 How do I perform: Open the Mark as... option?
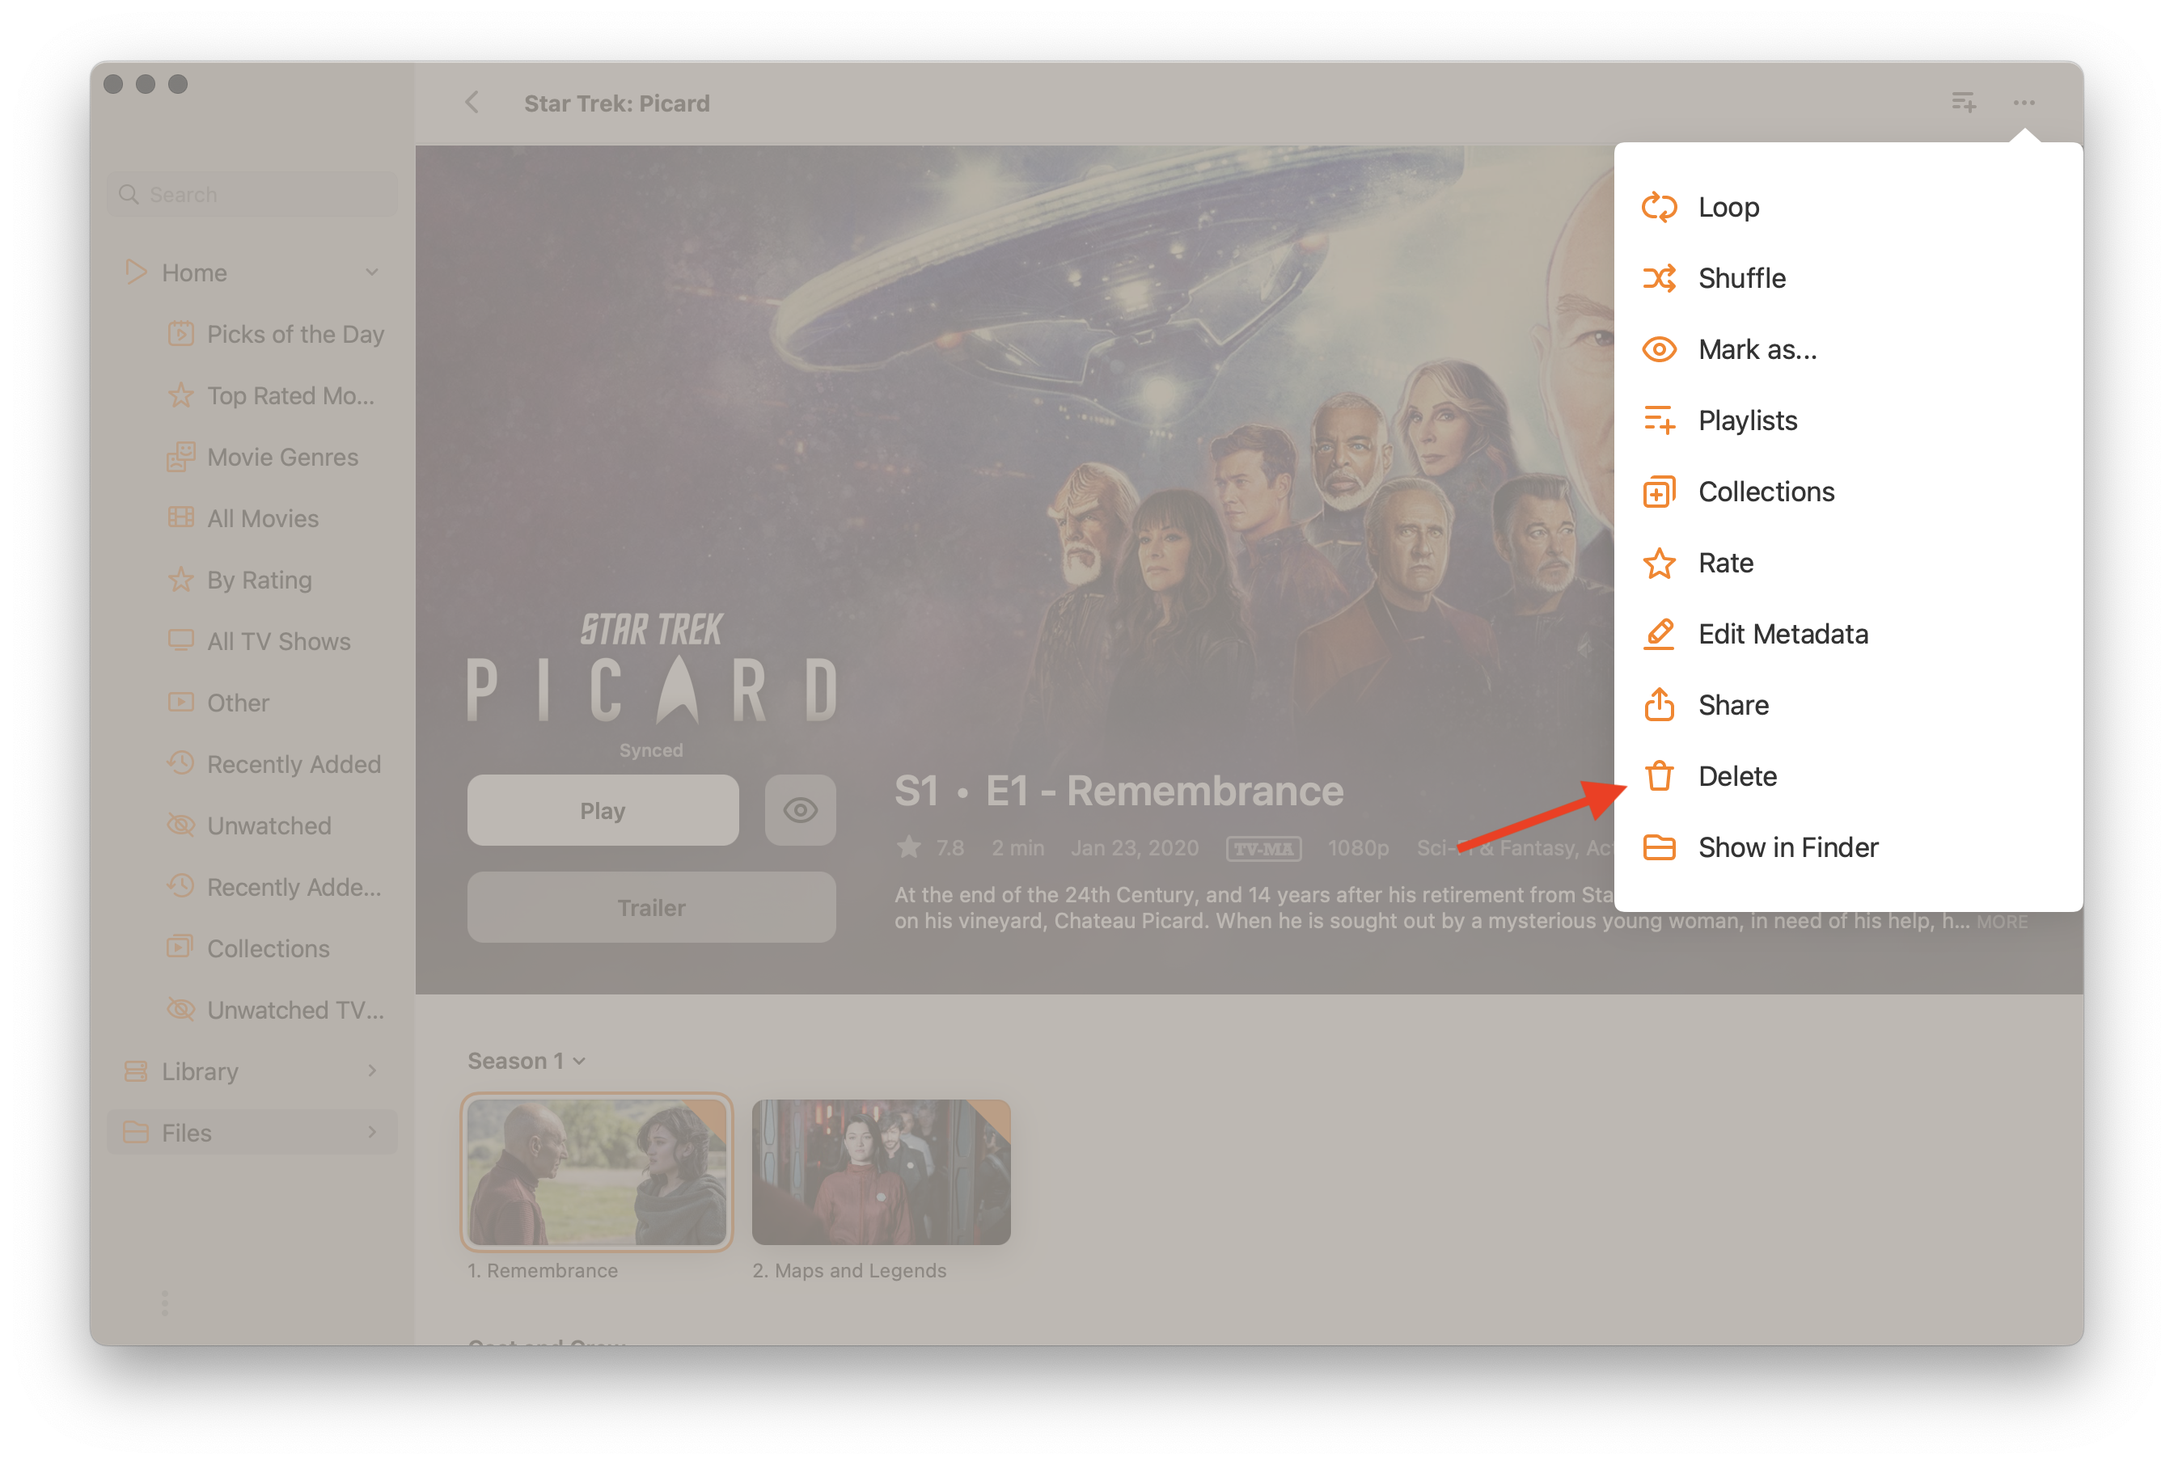(x=1757, y=349)
